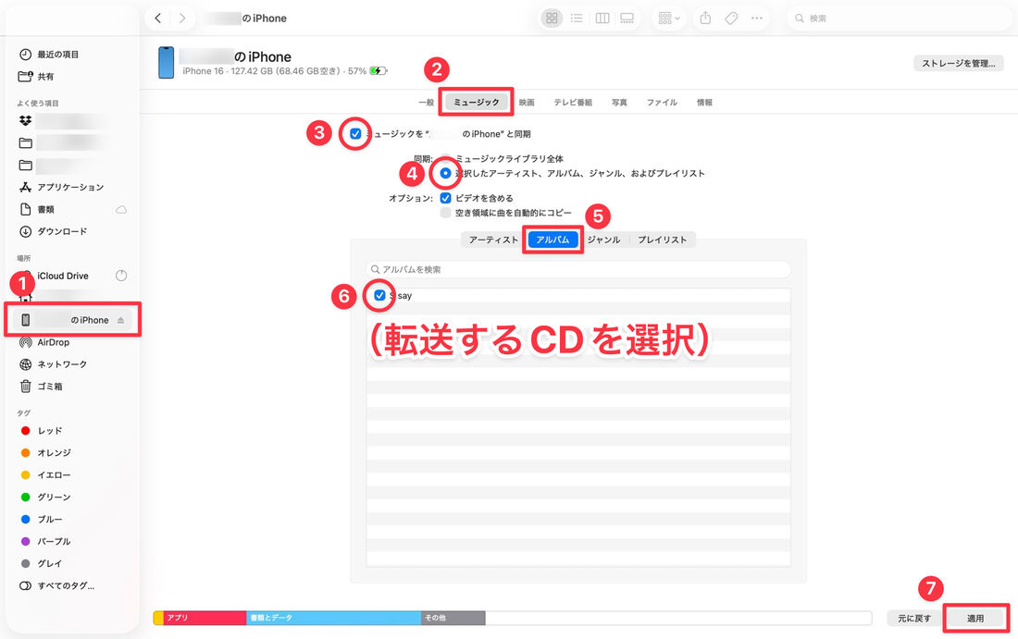This screenshot has width=1018, height=639.
Task: Toggle include videos (ビデオを含める) checkbox
Action: [x=445, y=198]
